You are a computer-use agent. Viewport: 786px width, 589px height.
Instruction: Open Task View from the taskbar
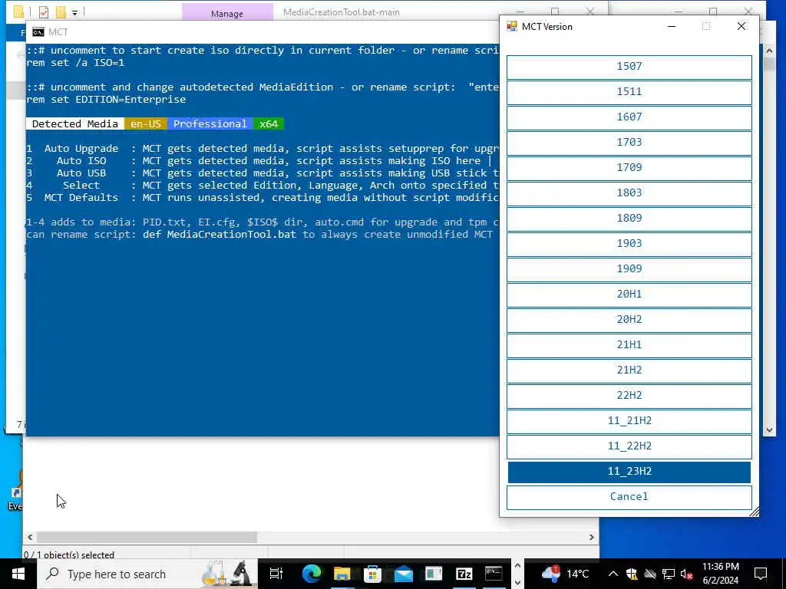[x=276, y=574]
